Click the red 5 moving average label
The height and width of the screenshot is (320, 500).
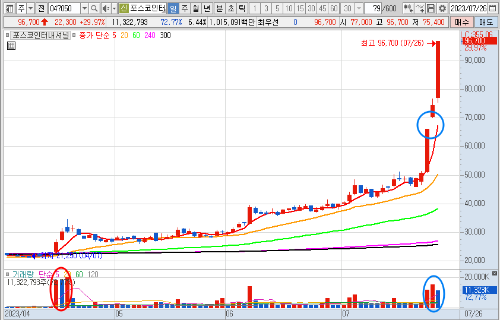(x=114, y=35)
